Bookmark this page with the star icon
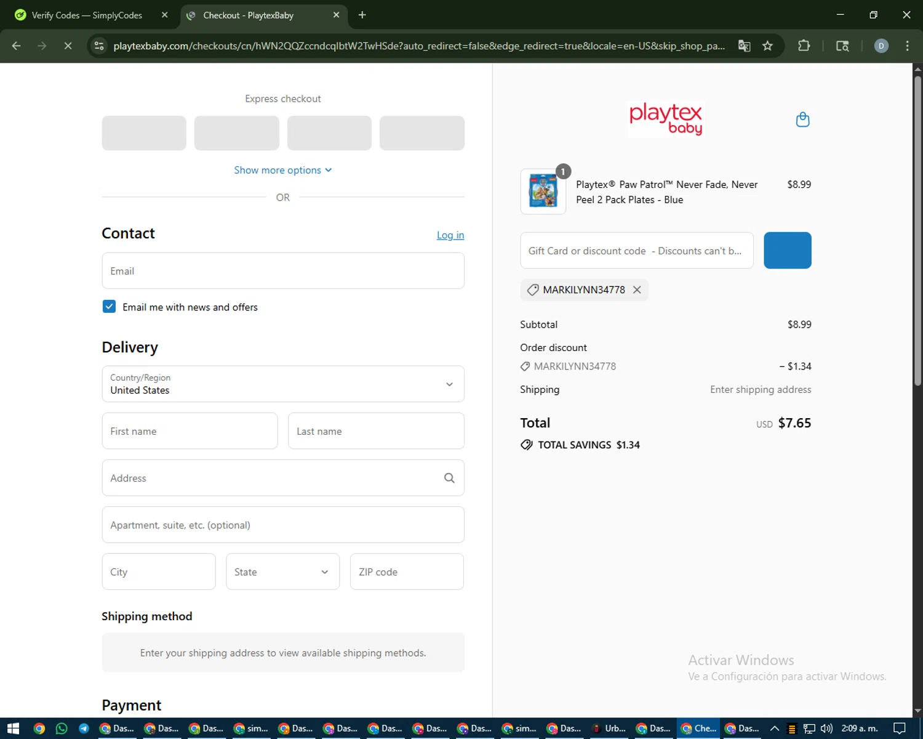This screenshot has height=739, width=923. tap(767, 46)
